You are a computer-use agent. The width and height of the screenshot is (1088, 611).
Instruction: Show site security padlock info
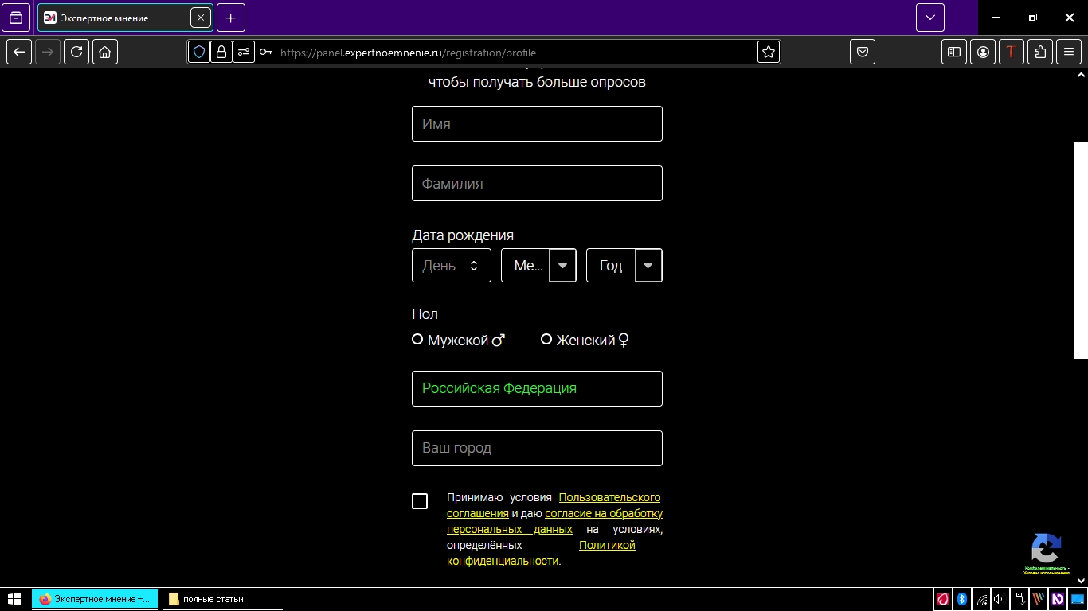(x=221, y=53)
